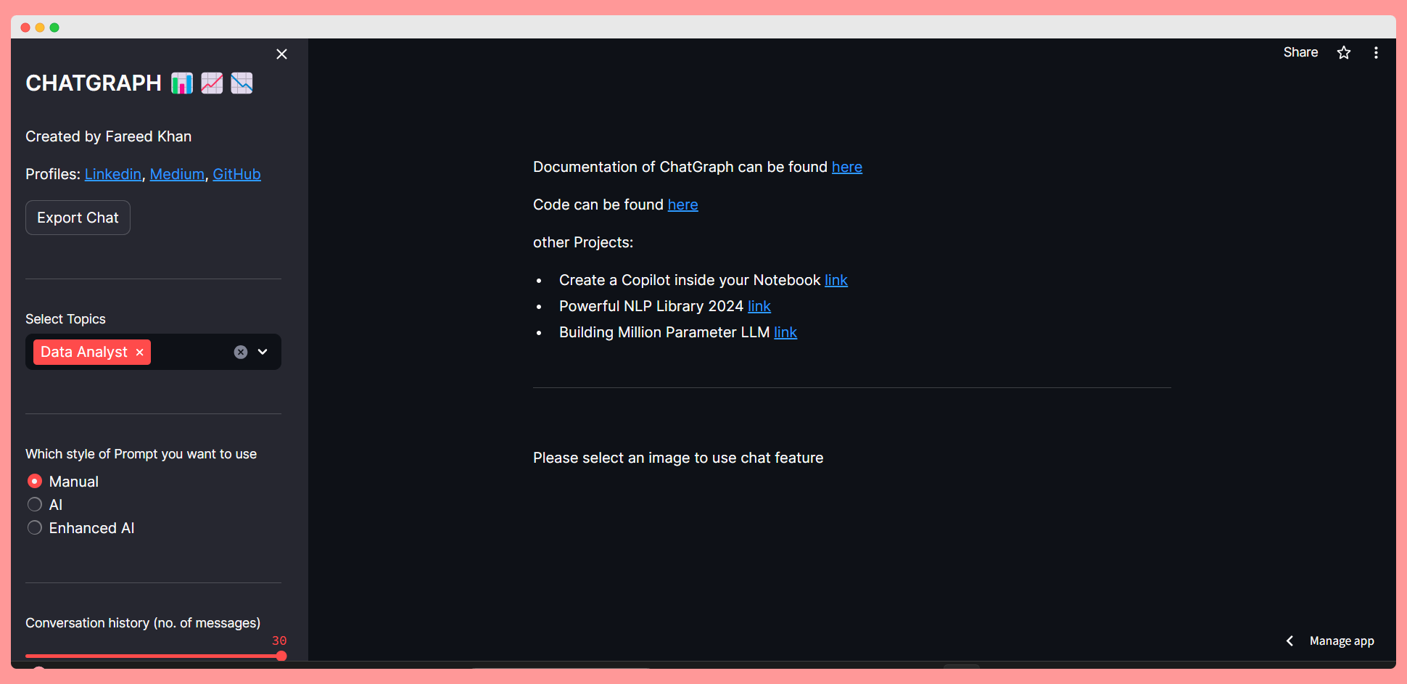Close the sidebar with the X icon

click(x=282, y=54)
